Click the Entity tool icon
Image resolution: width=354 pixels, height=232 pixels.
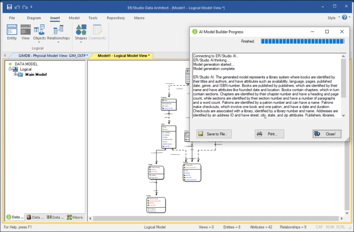click(x=12, y=29)
